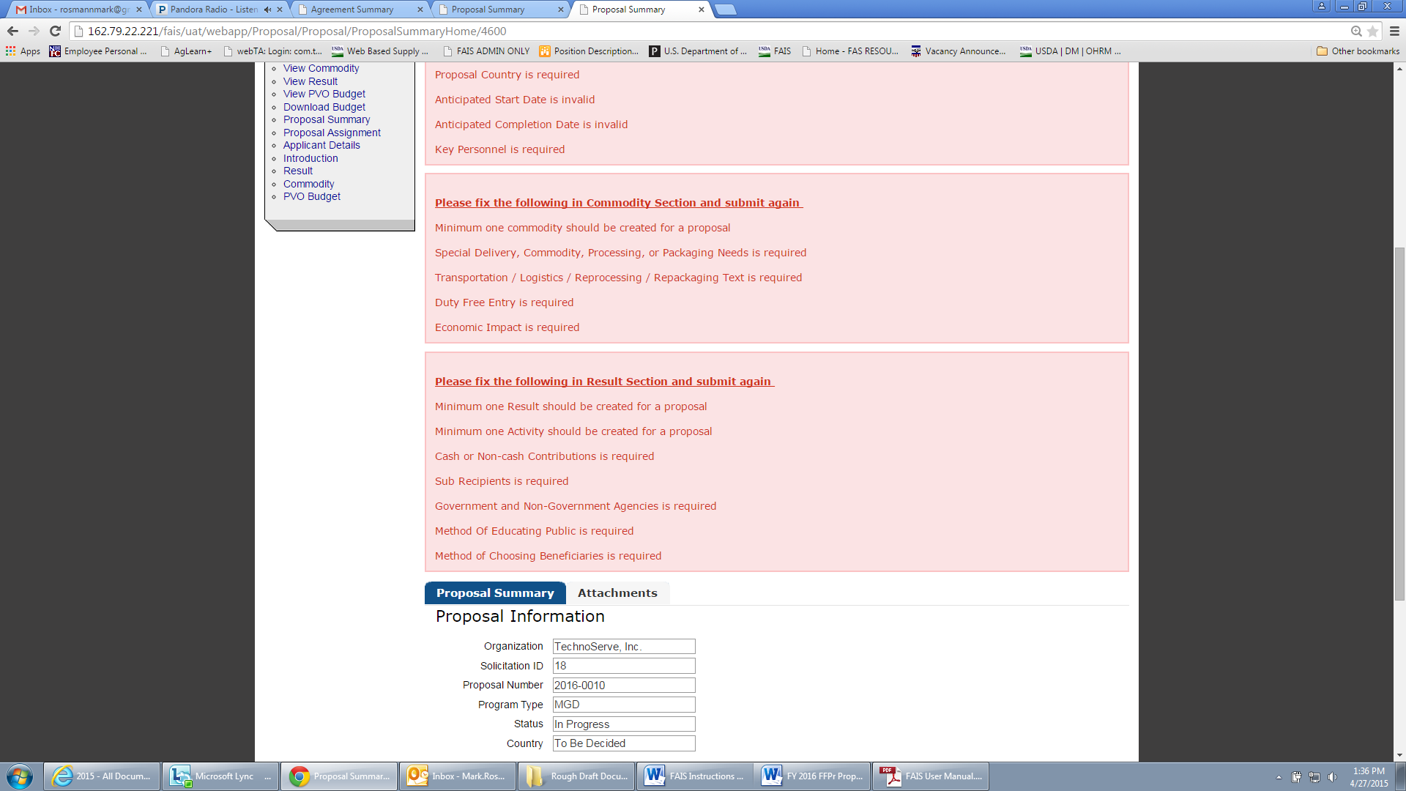Open Proposal Assignment sidebar link

[x=332, y=133]
